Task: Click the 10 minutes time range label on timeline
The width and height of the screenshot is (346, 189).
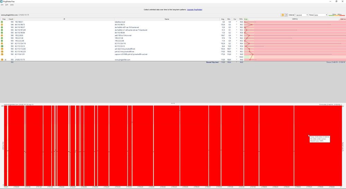Action: (330, 104)
